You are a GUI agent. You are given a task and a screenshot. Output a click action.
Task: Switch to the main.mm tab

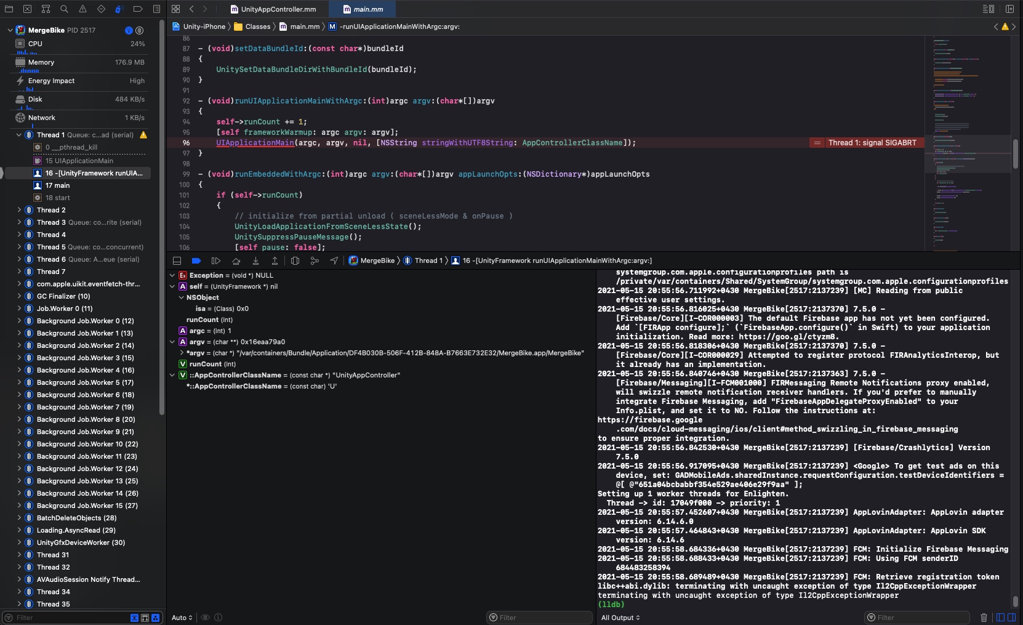[364, 9]
